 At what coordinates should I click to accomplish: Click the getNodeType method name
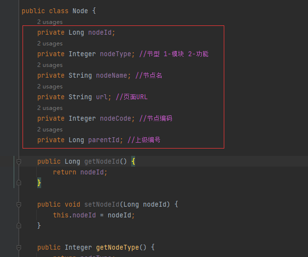116,247
